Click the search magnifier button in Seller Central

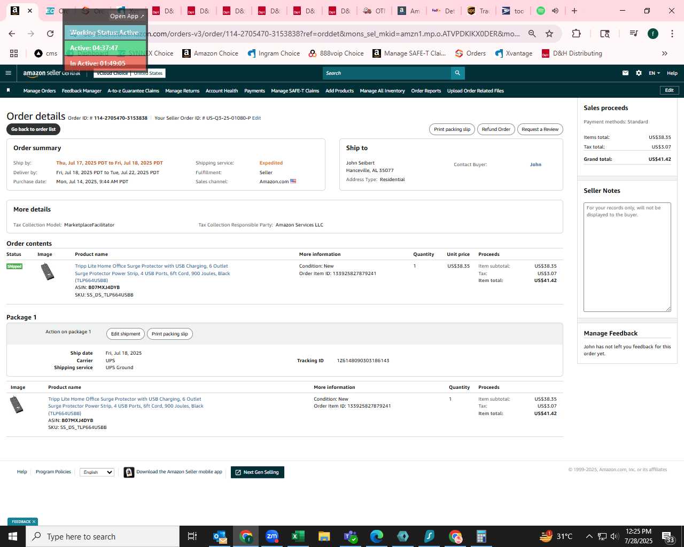tap(457, 73)
